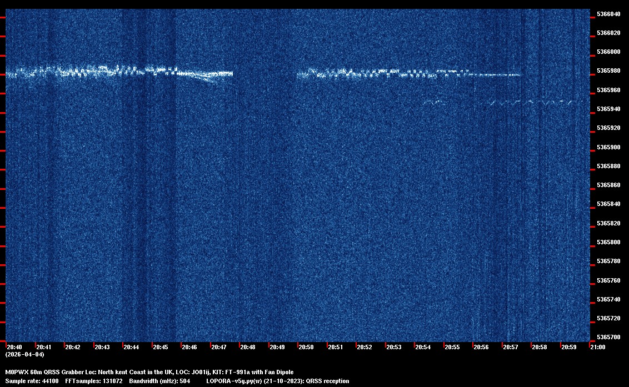Click the LOPORA-v5g.py(w) version text
This screenshot has width=629, height=387.
(278, 381)
